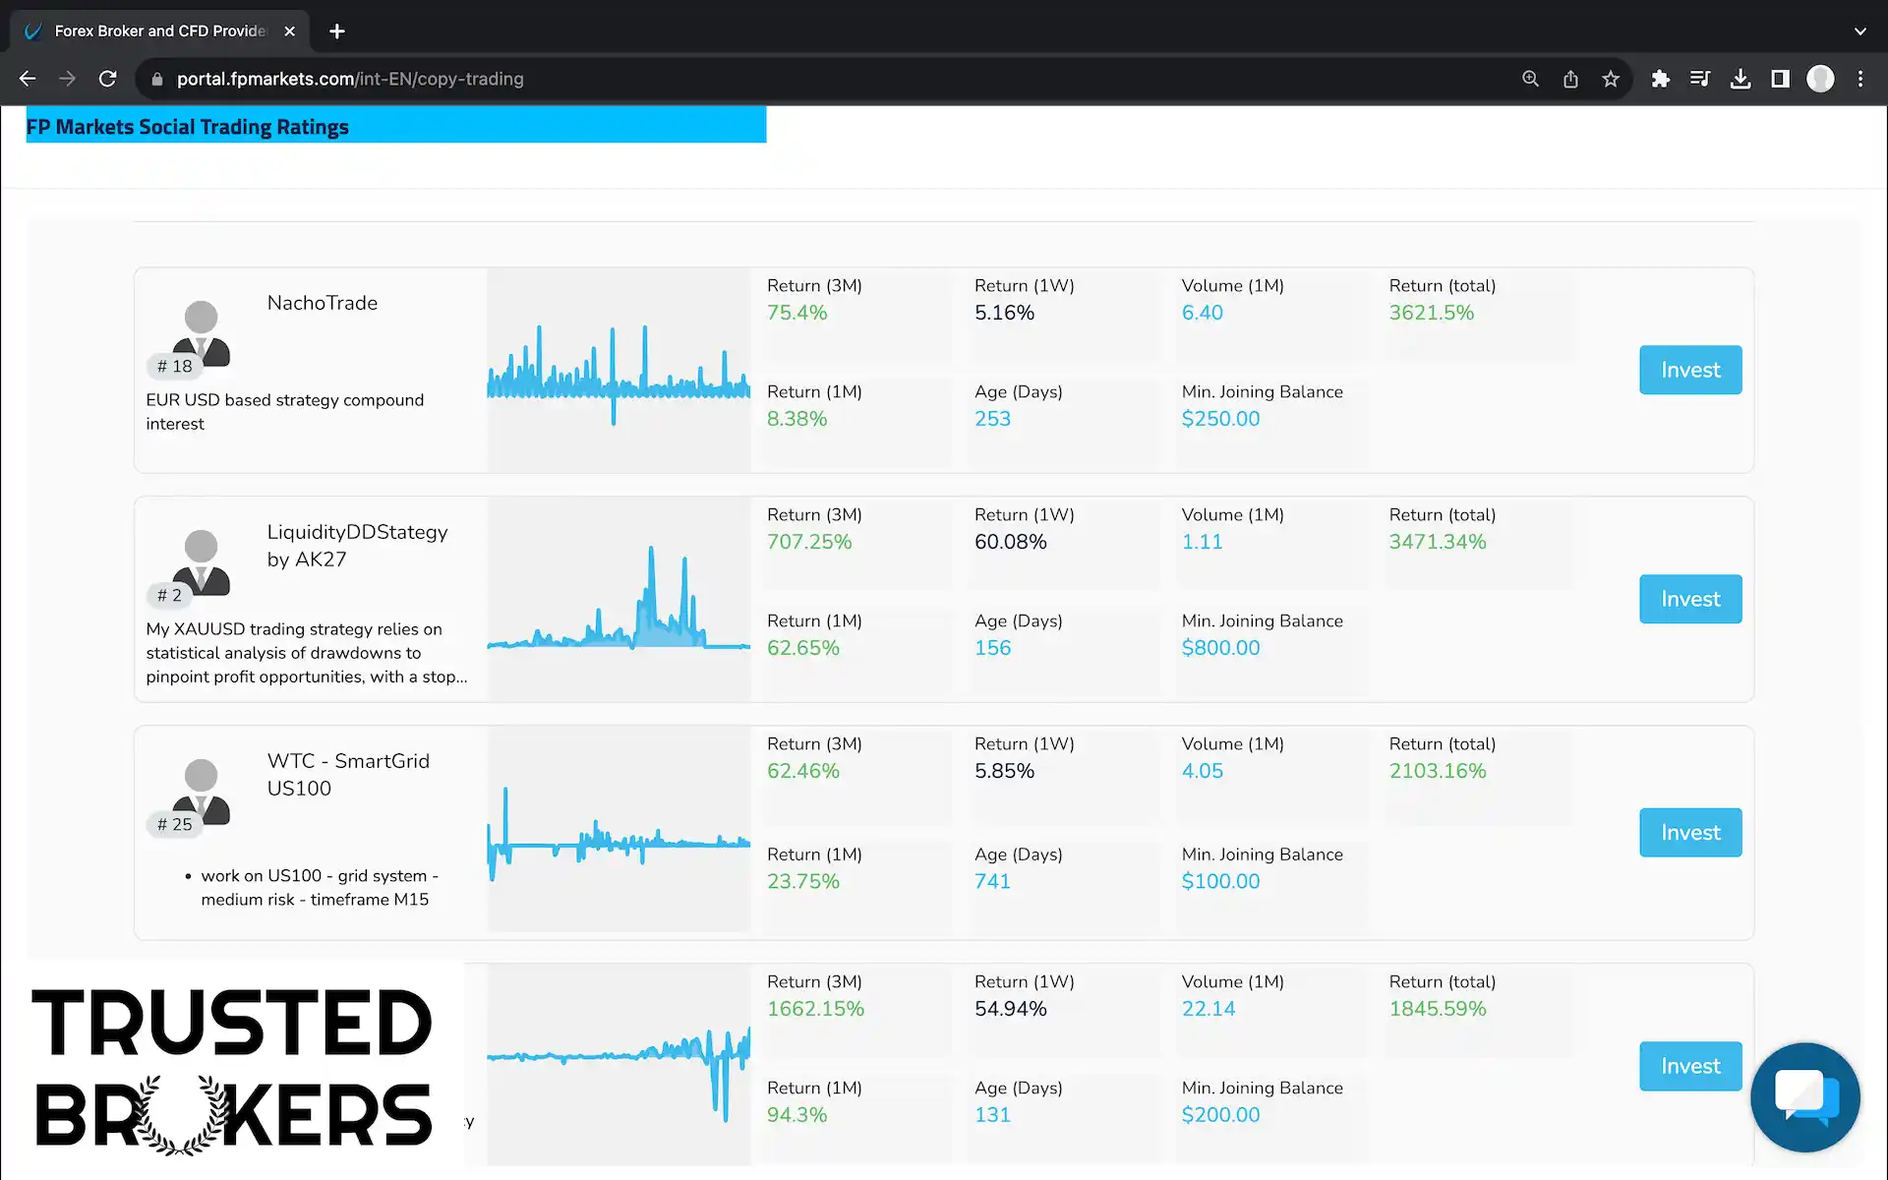This screenshot has height=1180, width=1888.
Task: Click WTC SmartGrid performance chart
Action: (619, 830)
